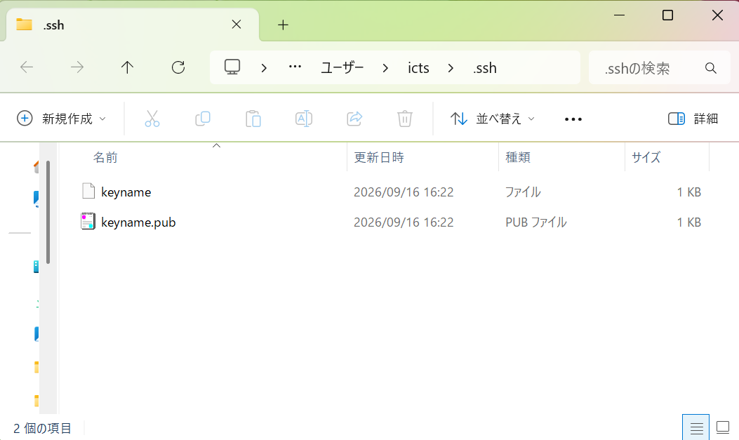Select the .ssh tab

(x=133, y=25)
